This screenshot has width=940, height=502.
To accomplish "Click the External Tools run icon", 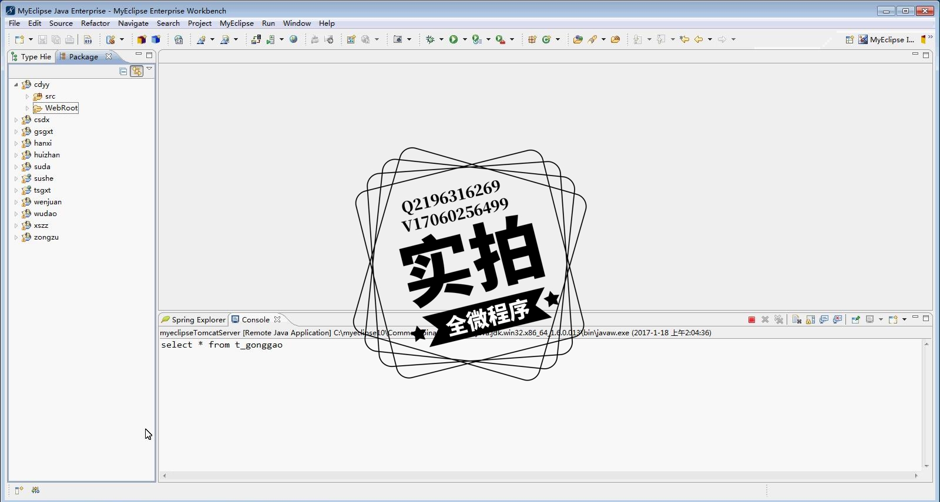I will coord(500,39).
